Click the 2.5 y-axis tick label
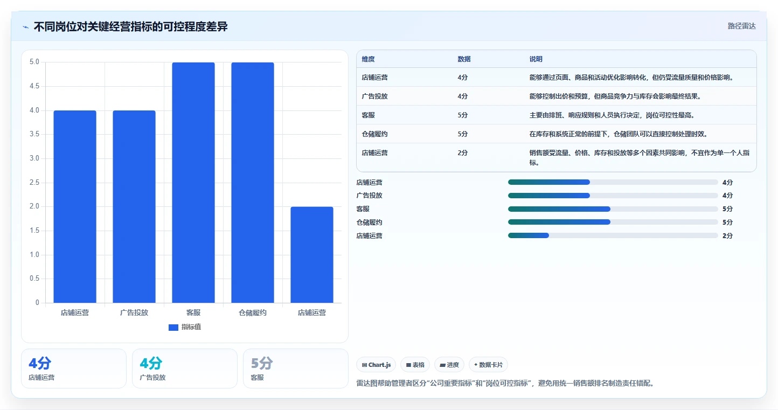This screenshot has width=778, height=410. click(x=34, y=183)
